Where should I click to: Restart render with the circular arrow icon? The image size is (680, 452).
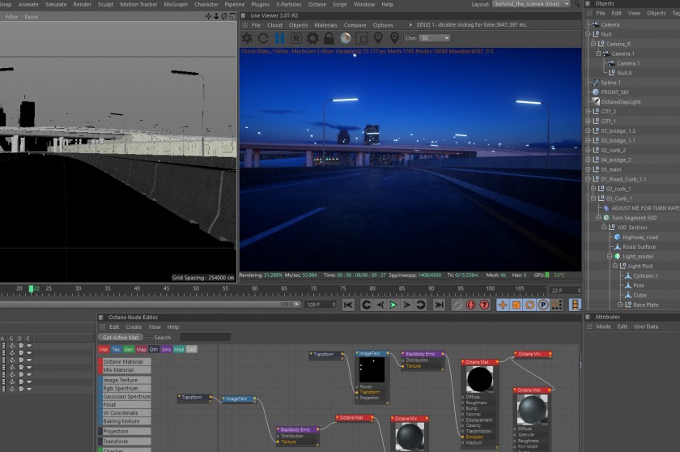263,38
